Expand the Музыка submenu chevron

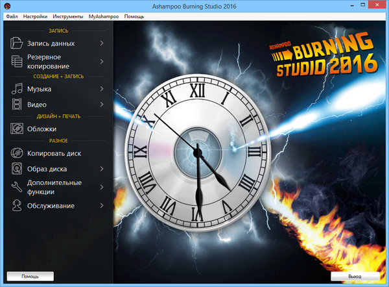[102, 89]
